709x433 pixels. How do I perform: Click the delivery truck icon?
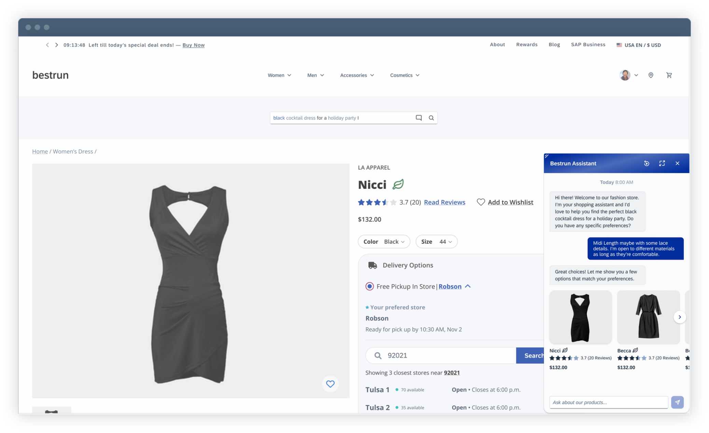click(373, 265)
